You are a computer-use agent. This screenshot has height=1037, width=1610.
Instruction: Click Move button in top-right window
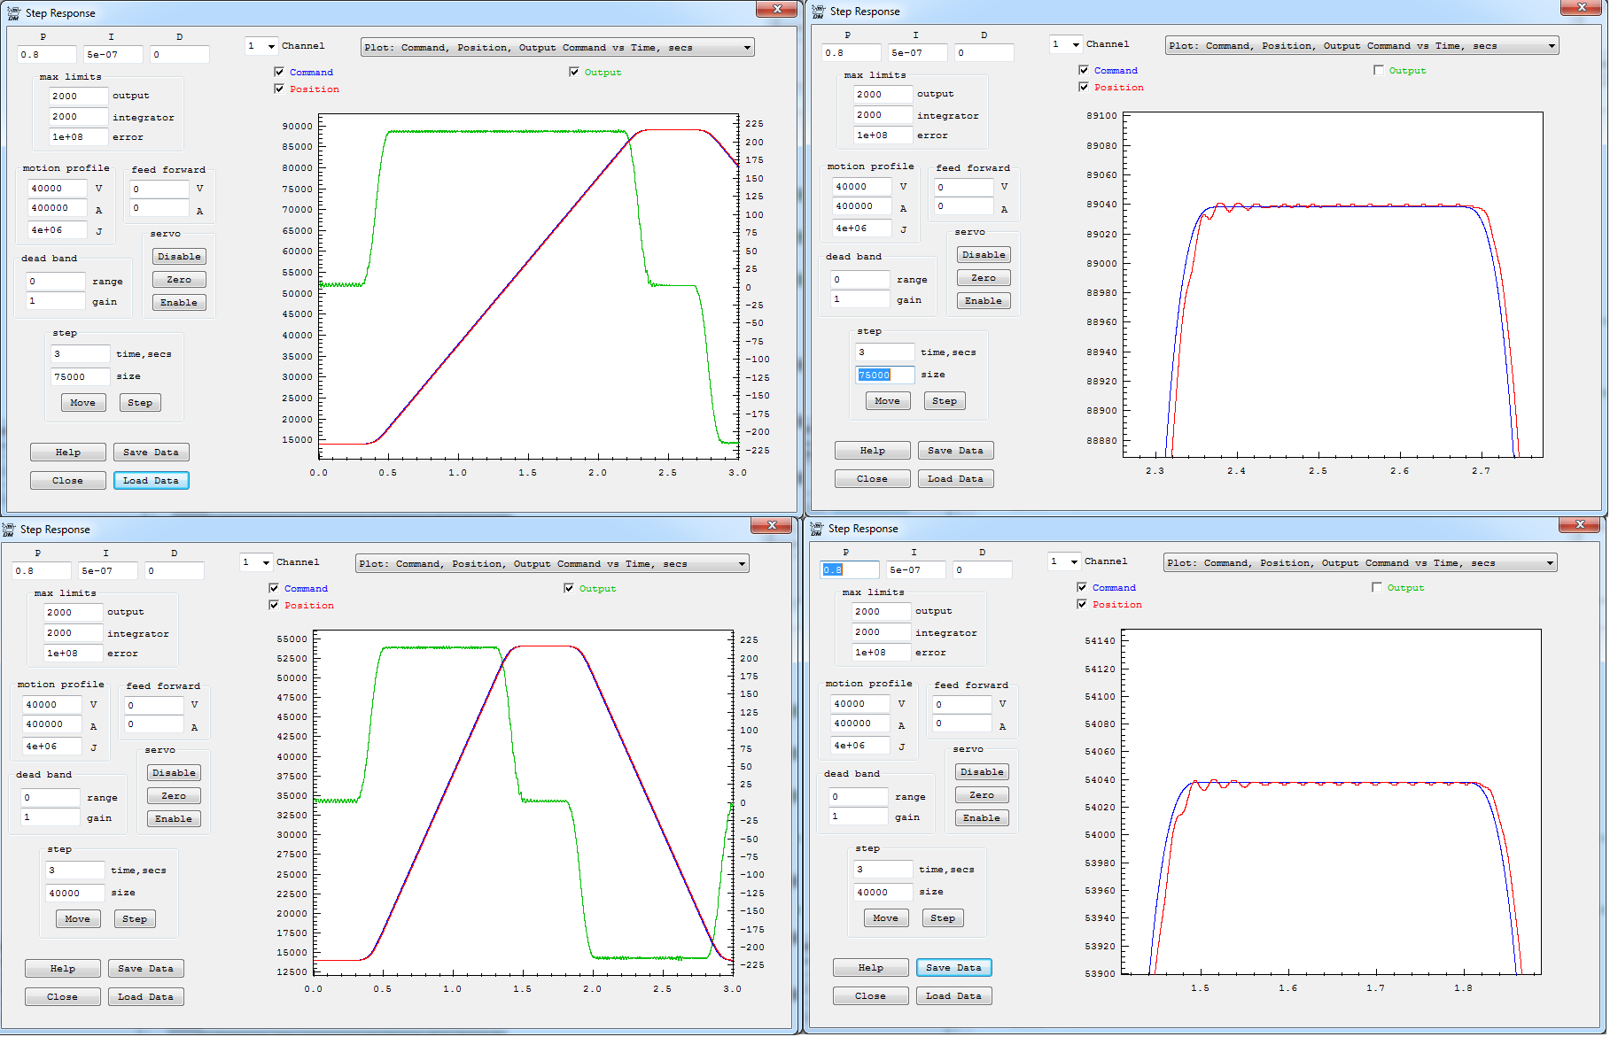(x=887, y=401)
